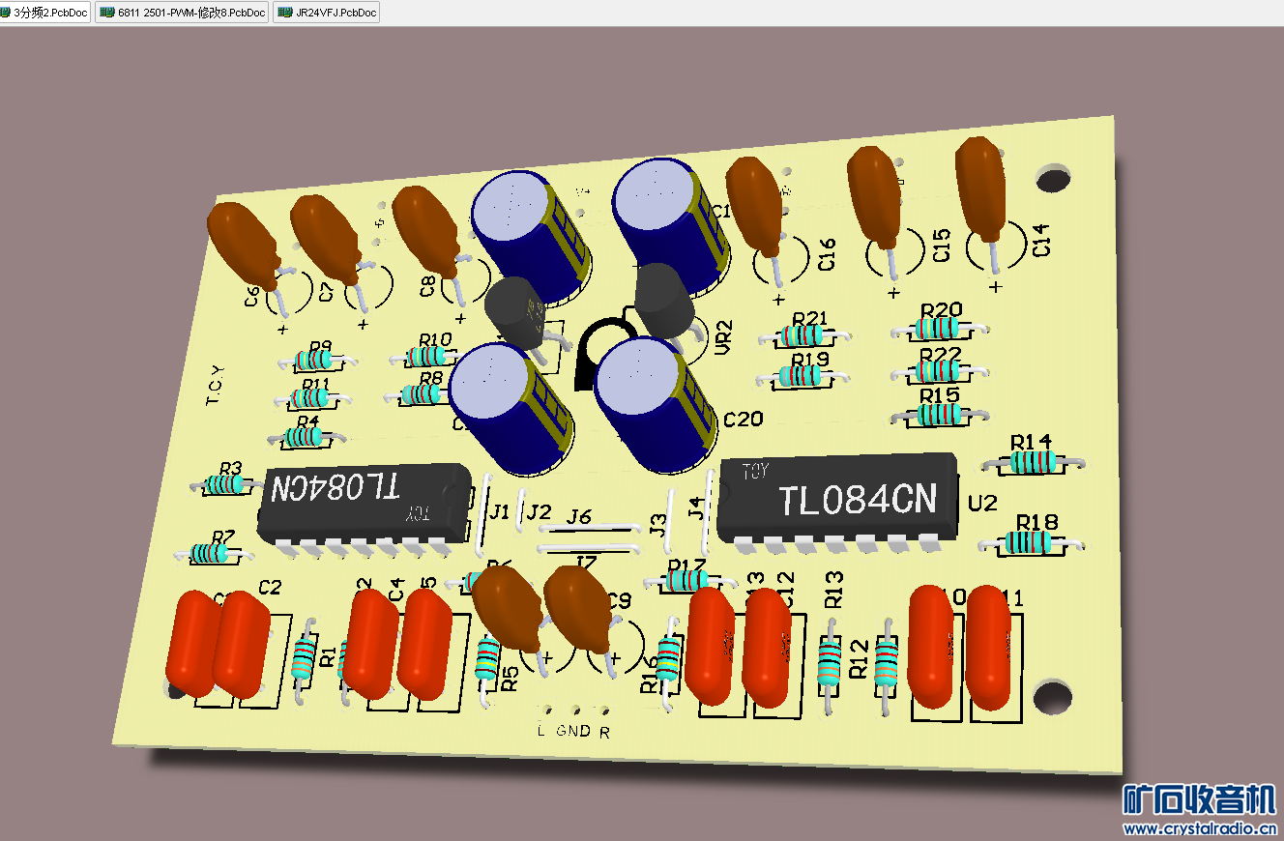
Task: Select the C20 electrolytic capacitor label
Action: coord(744,420)
